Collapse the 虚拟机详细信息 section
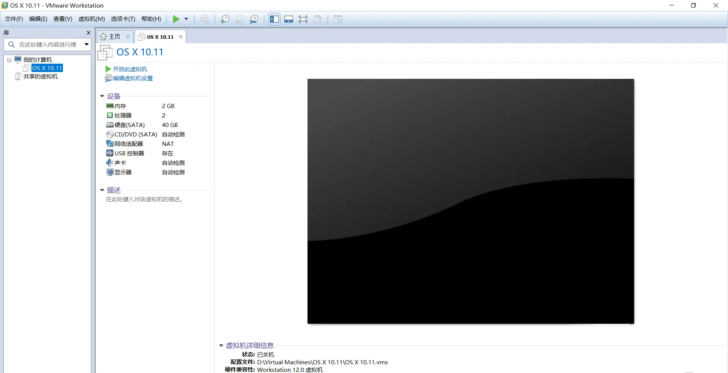728x373 pixels. [x=221, y=346]
